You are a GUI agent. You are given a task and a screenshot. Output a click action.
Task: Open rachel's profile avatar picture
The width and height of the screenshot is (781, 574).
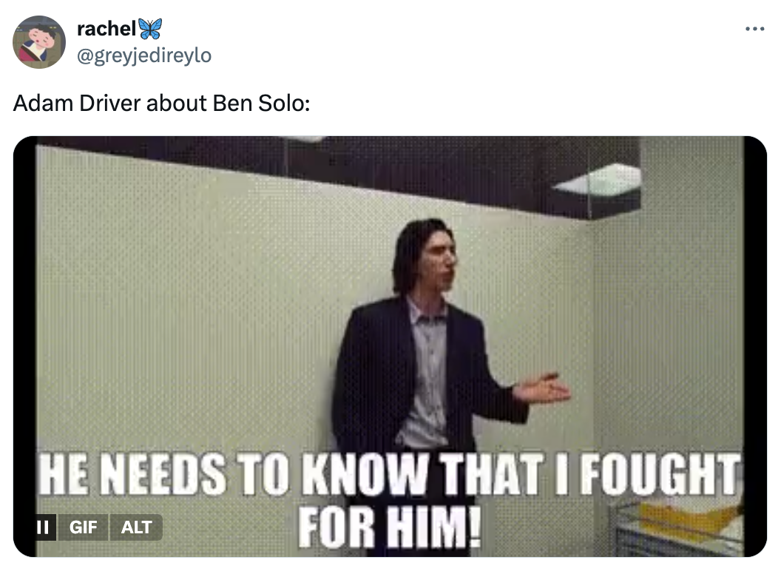point(39,42)
